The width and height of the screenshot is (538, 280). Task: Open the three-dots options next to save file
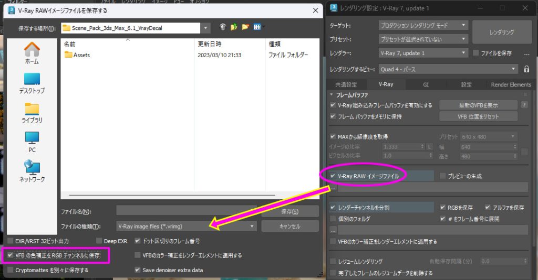point(526,53)
